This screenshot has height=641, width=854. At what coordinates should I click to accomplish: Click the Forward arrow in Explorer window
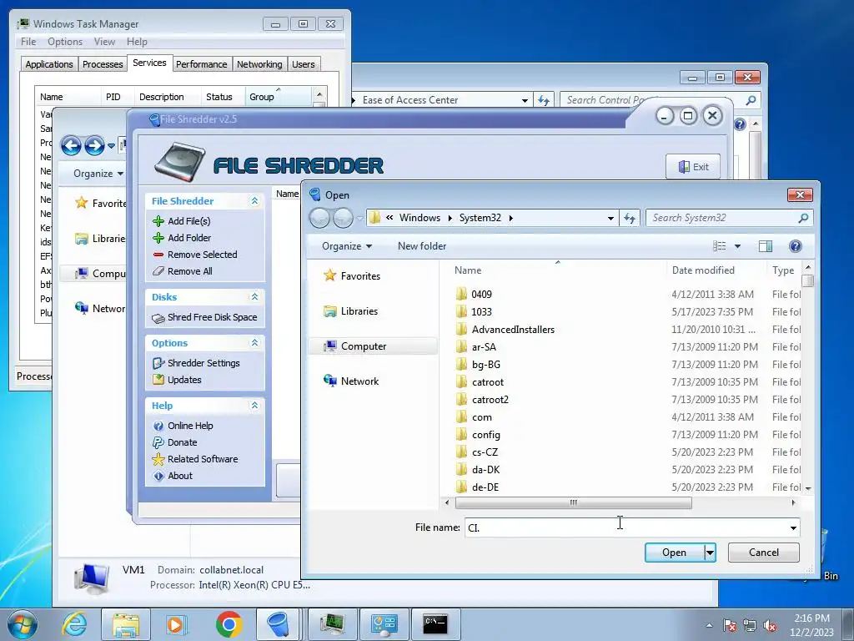[x=94, y=145]
